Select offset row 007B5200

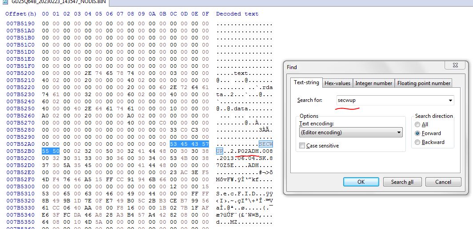(x=20, y=73)
